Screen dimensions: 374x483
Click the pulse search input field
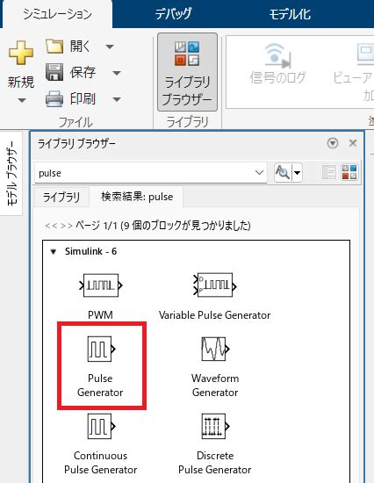145,173
